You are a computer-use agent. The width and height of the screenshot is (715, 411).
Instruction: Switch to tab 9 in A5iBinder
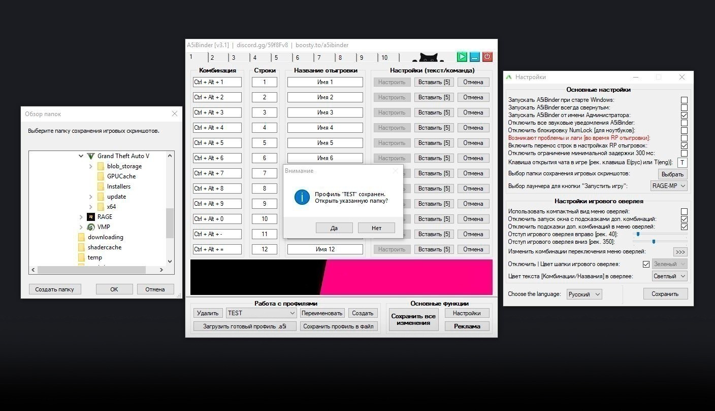click(x=367, y=58)
